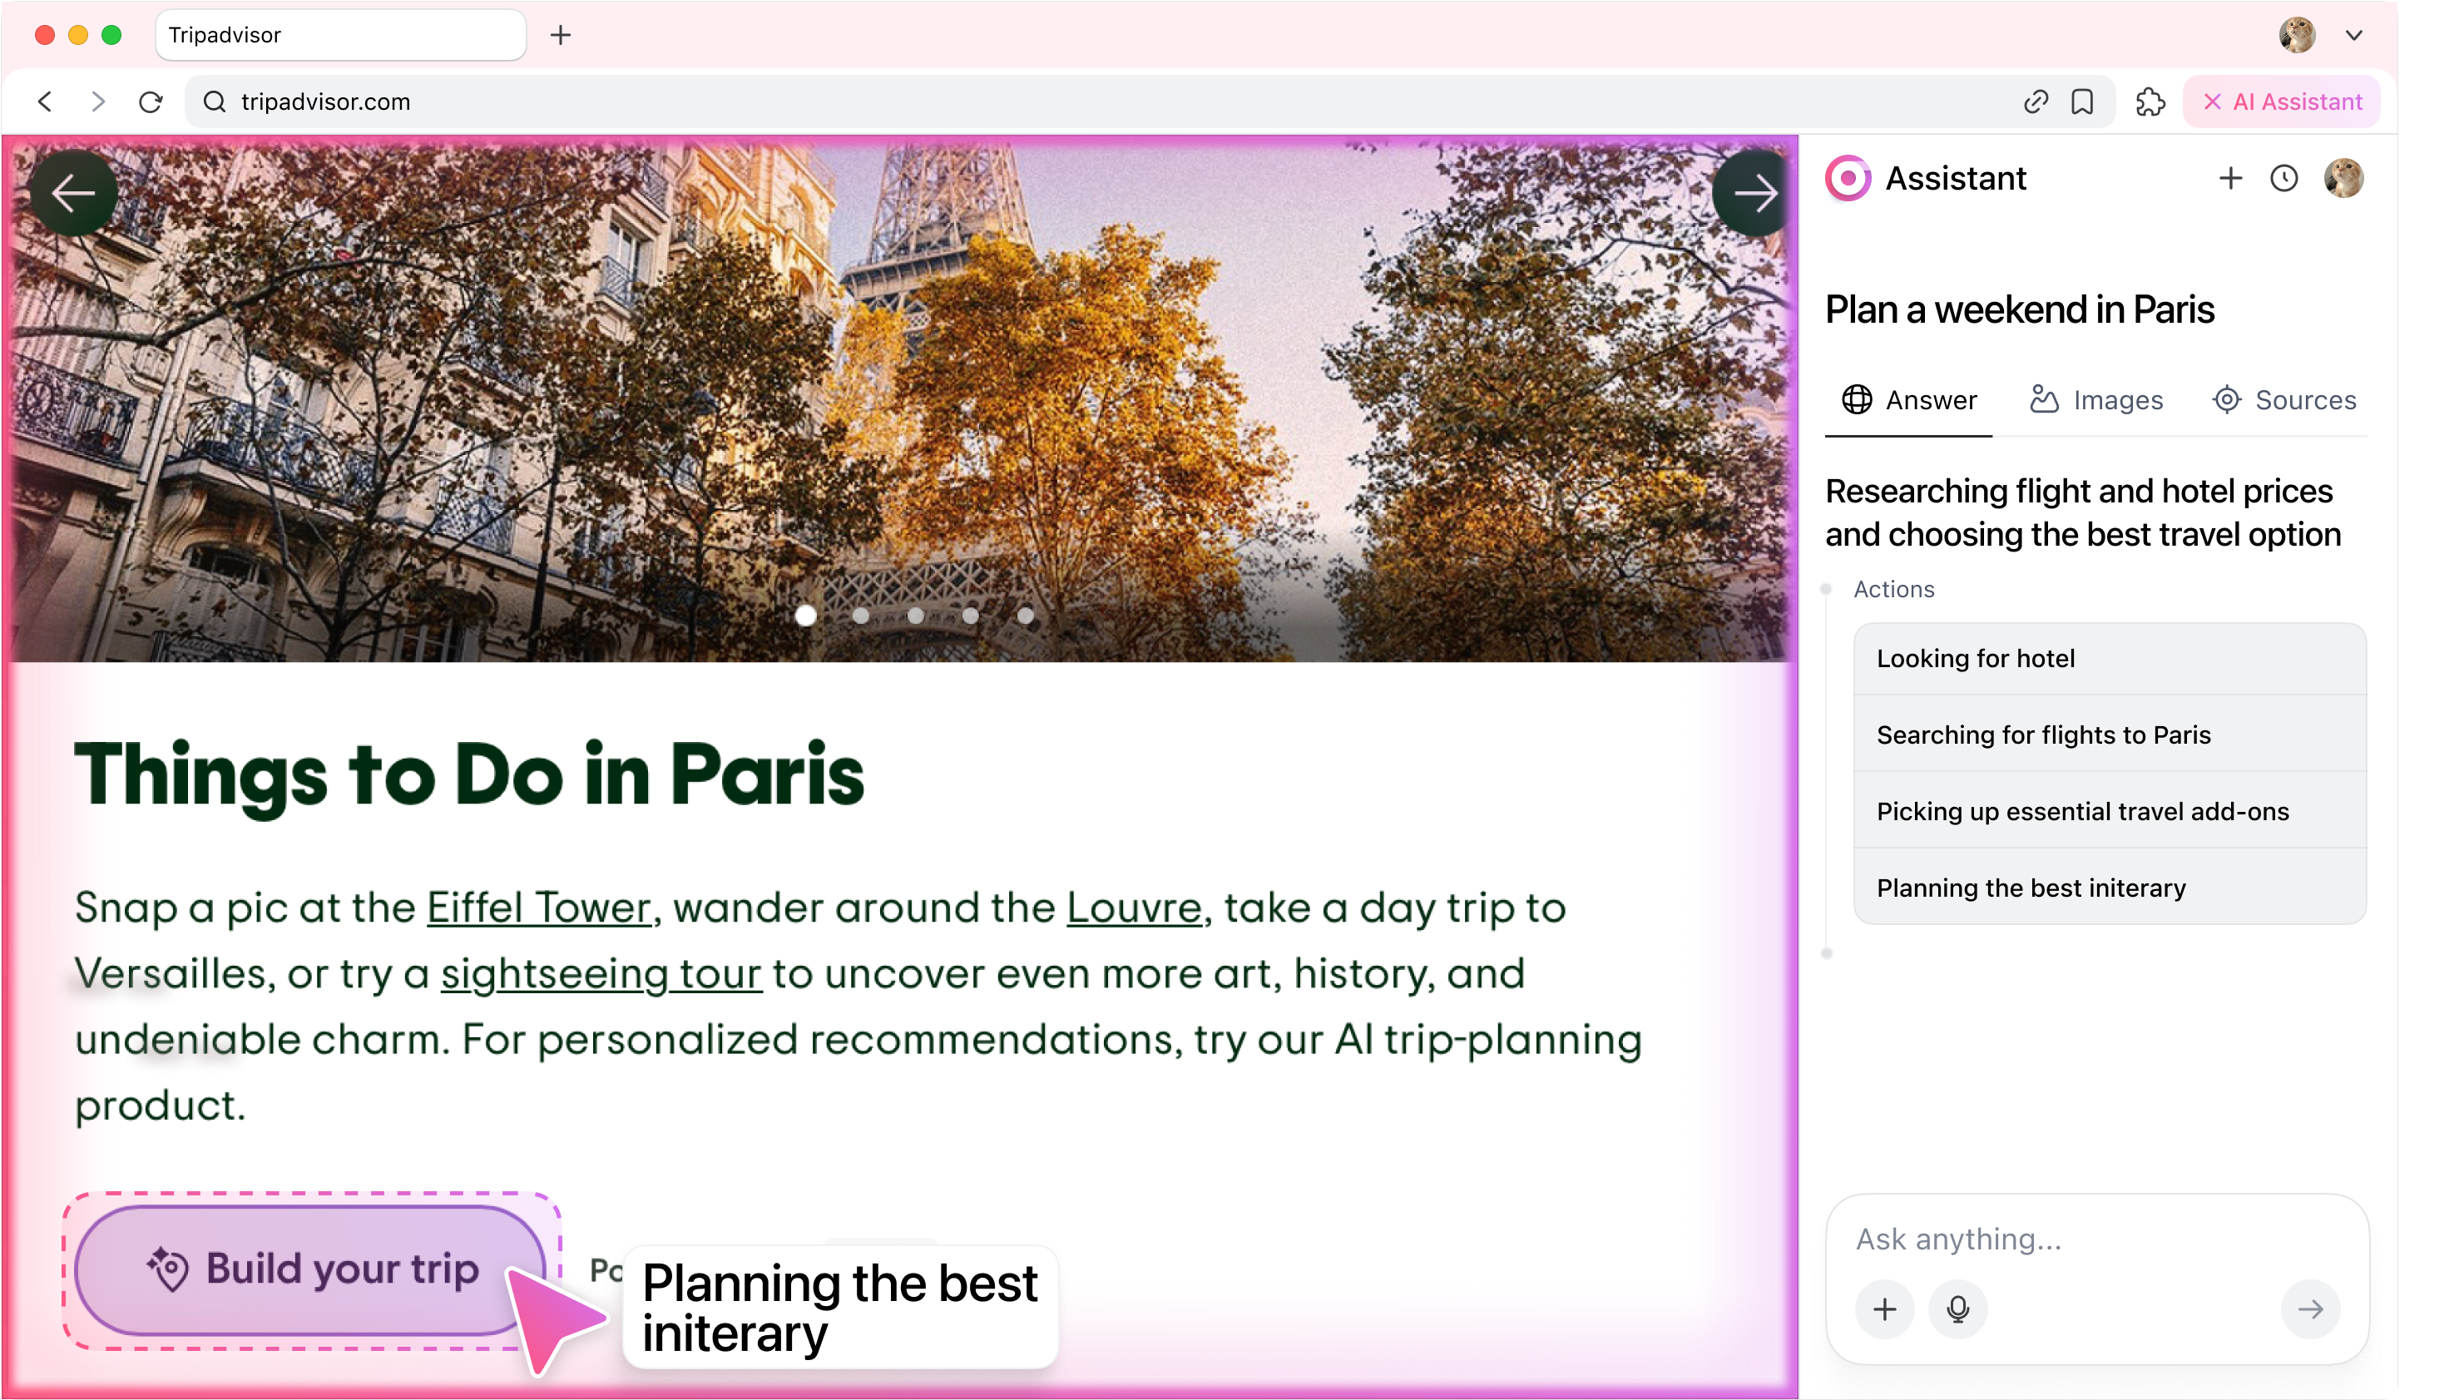Screen dimensions: 2464x1400
Task: Open the Eiffel Tower link
Action: pyautogui.click(x=538, y=907)
